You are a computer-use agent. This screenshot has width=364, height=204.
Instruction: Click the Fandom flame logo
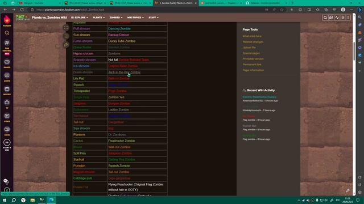click(7, 20)
